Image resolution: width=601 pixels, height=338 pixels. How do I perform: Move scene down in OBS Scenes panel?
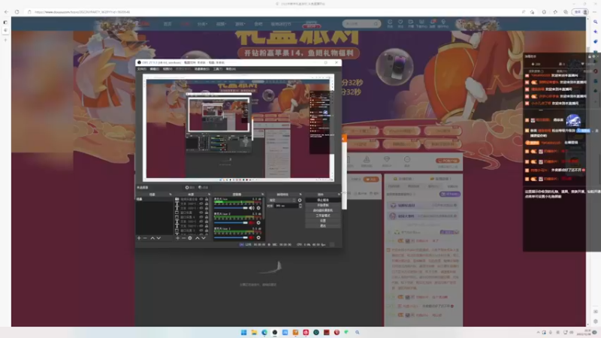coord(159,238)
